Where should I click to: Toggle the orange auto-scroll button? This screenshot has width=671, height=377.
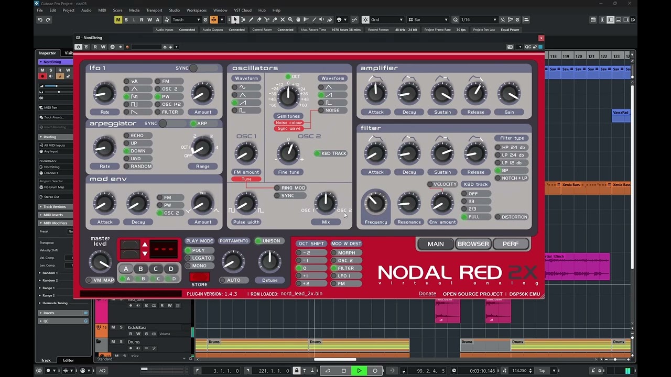point(213,20)
